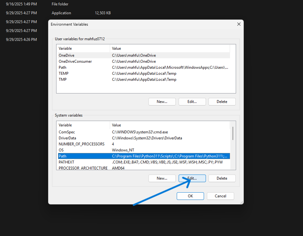Select the TMP user variable row
The width and height of the screenshot is (303, 236).
click(x=63, y=80)
